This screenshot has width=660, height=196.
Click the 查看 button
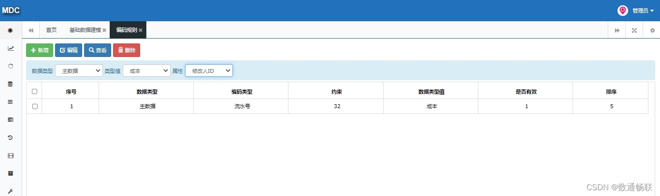(x=98, y=50)
